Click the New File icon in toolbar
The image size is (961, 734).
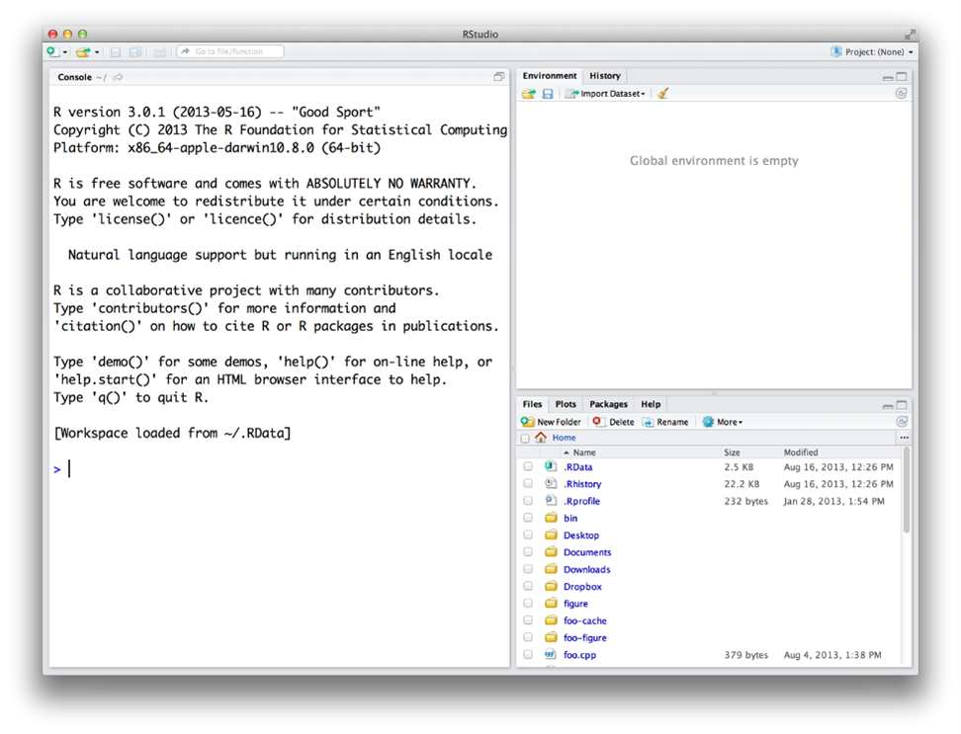(x=53, y=52)
